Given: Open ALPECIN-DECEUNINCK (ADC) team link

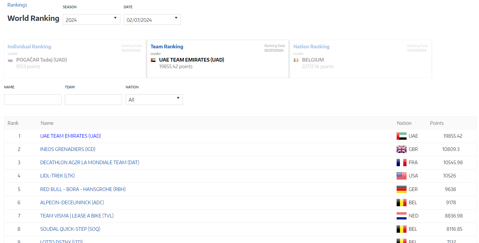Looking at the screenshot, I should 72,203.
